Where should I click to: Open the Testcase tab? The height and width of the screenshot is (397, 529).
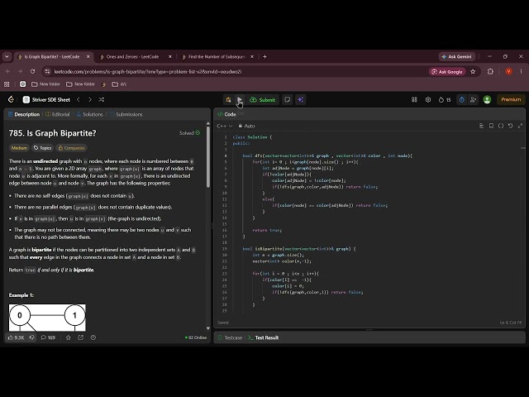point(230,337)
